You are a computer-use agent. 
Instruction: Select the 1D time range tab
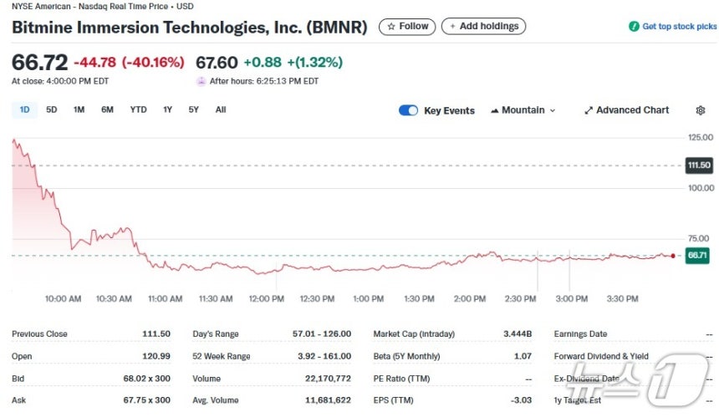tap(24, 110)
